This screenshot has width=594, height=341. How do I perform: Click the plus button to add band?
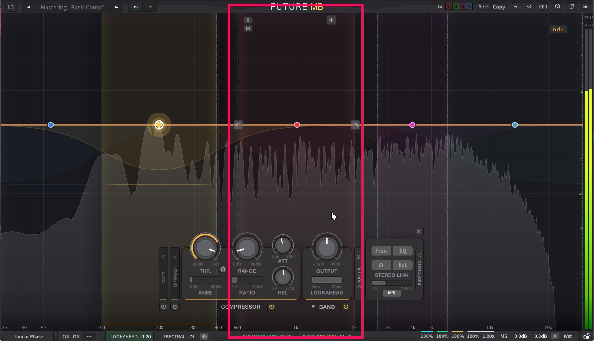(331, 20)
